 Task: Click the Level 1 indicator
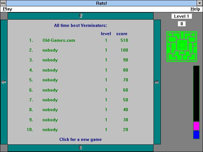pyautogui.click(x=181, y=16)
